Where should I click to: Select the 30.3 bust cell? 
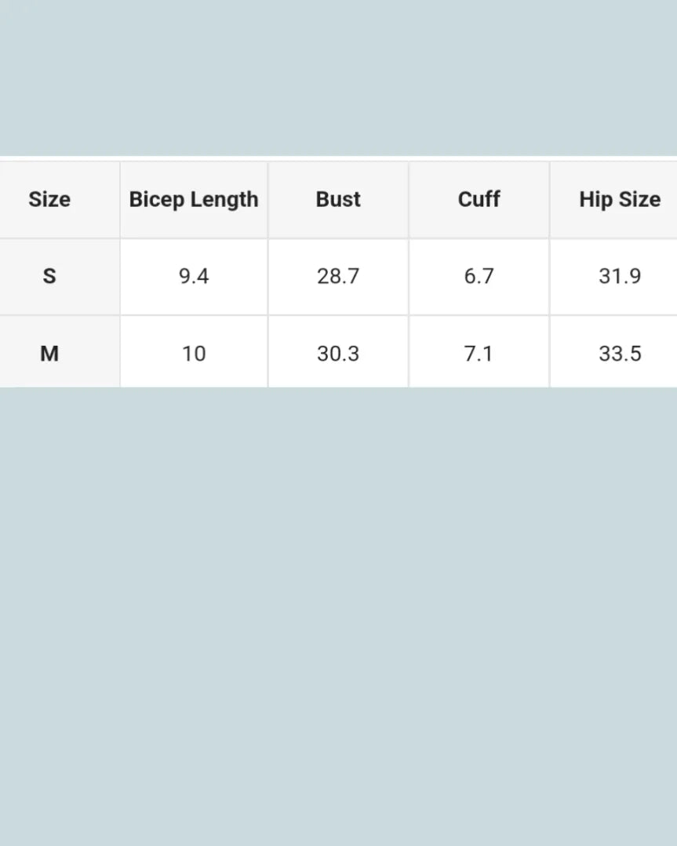pos(338,354)
